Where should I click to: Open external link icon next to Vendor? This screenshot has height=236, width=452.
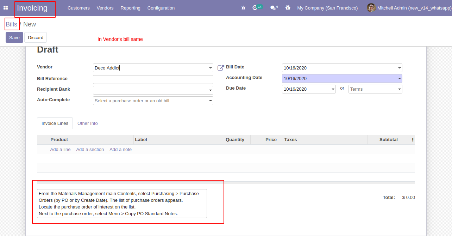(221, 68)
